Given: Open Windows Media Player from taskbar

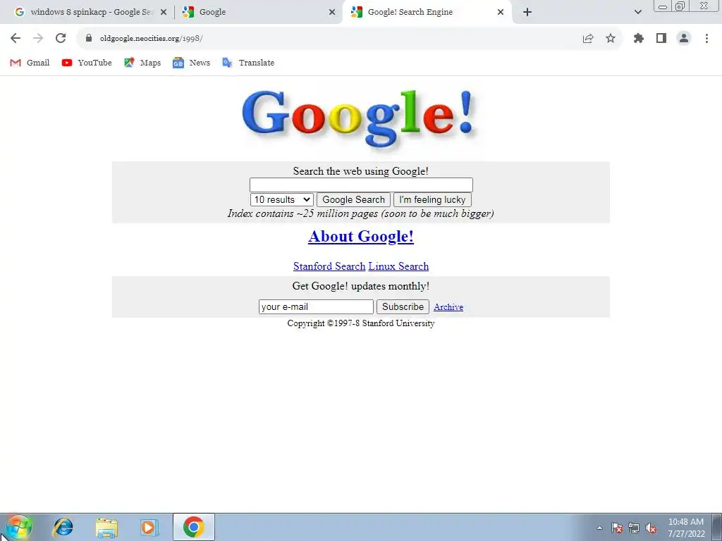Looking at the screenshot, I should point(149,527).
